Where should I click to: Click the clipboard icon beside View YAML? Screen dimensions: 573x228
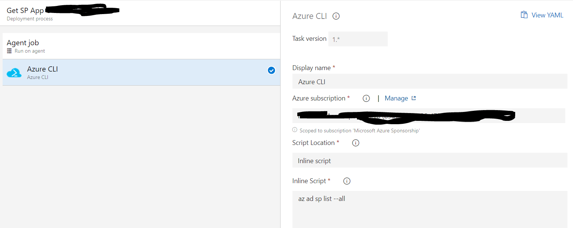tap(524, 14)
